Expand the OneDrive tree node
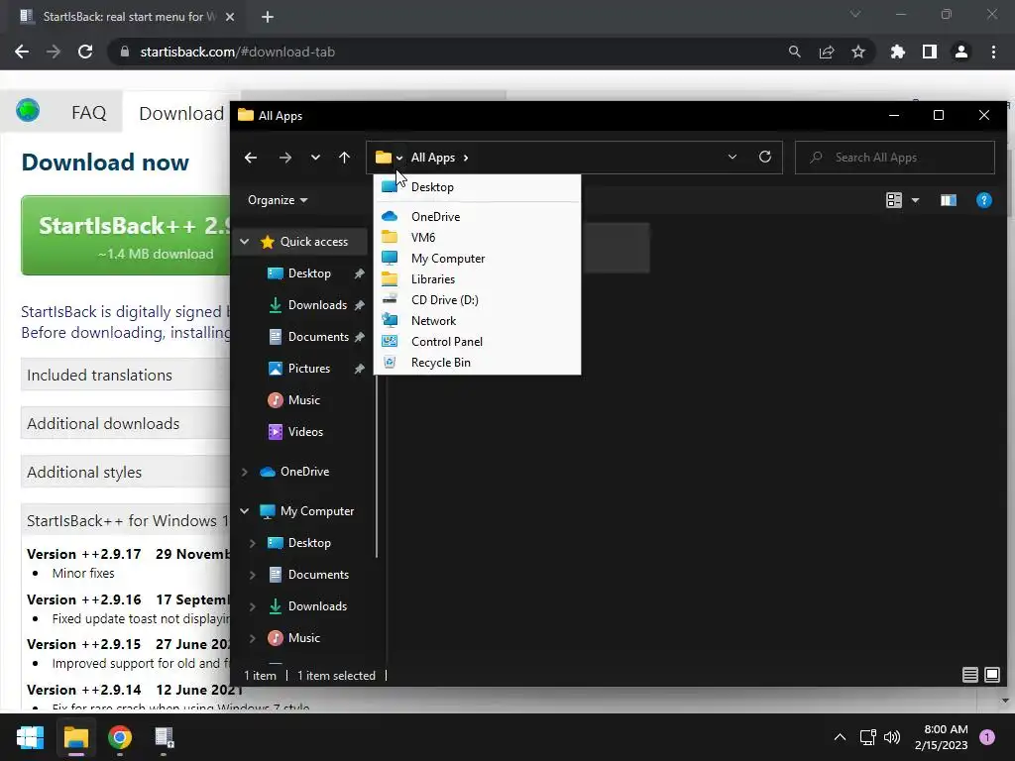The height and width of the screenshot is (761, 1015). (245, 472)
